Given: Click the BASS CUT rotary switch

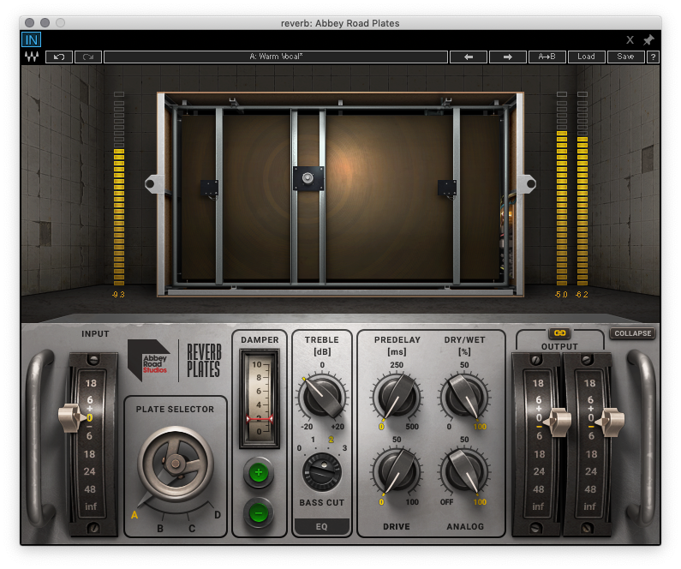Looking at the screenshot, I should click(x=322, y=471).
